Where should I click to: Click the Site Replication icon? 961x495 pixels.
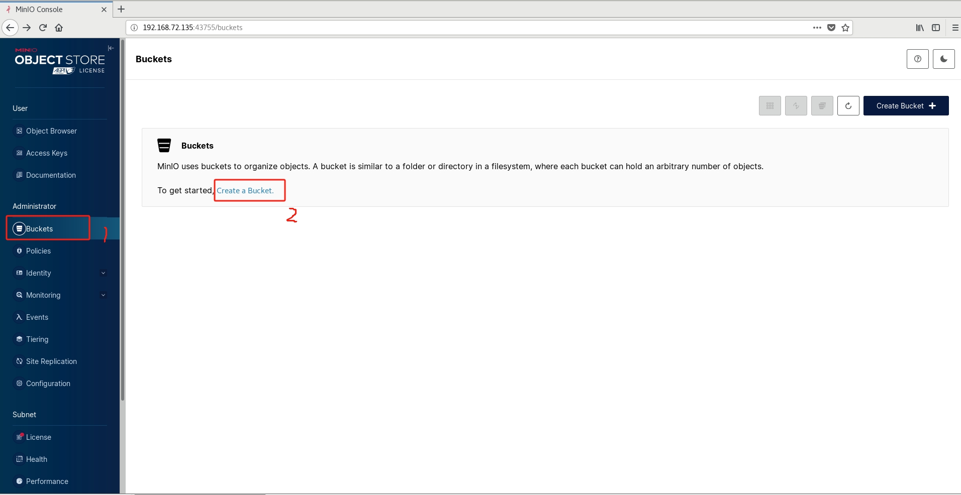pos(19,361)
